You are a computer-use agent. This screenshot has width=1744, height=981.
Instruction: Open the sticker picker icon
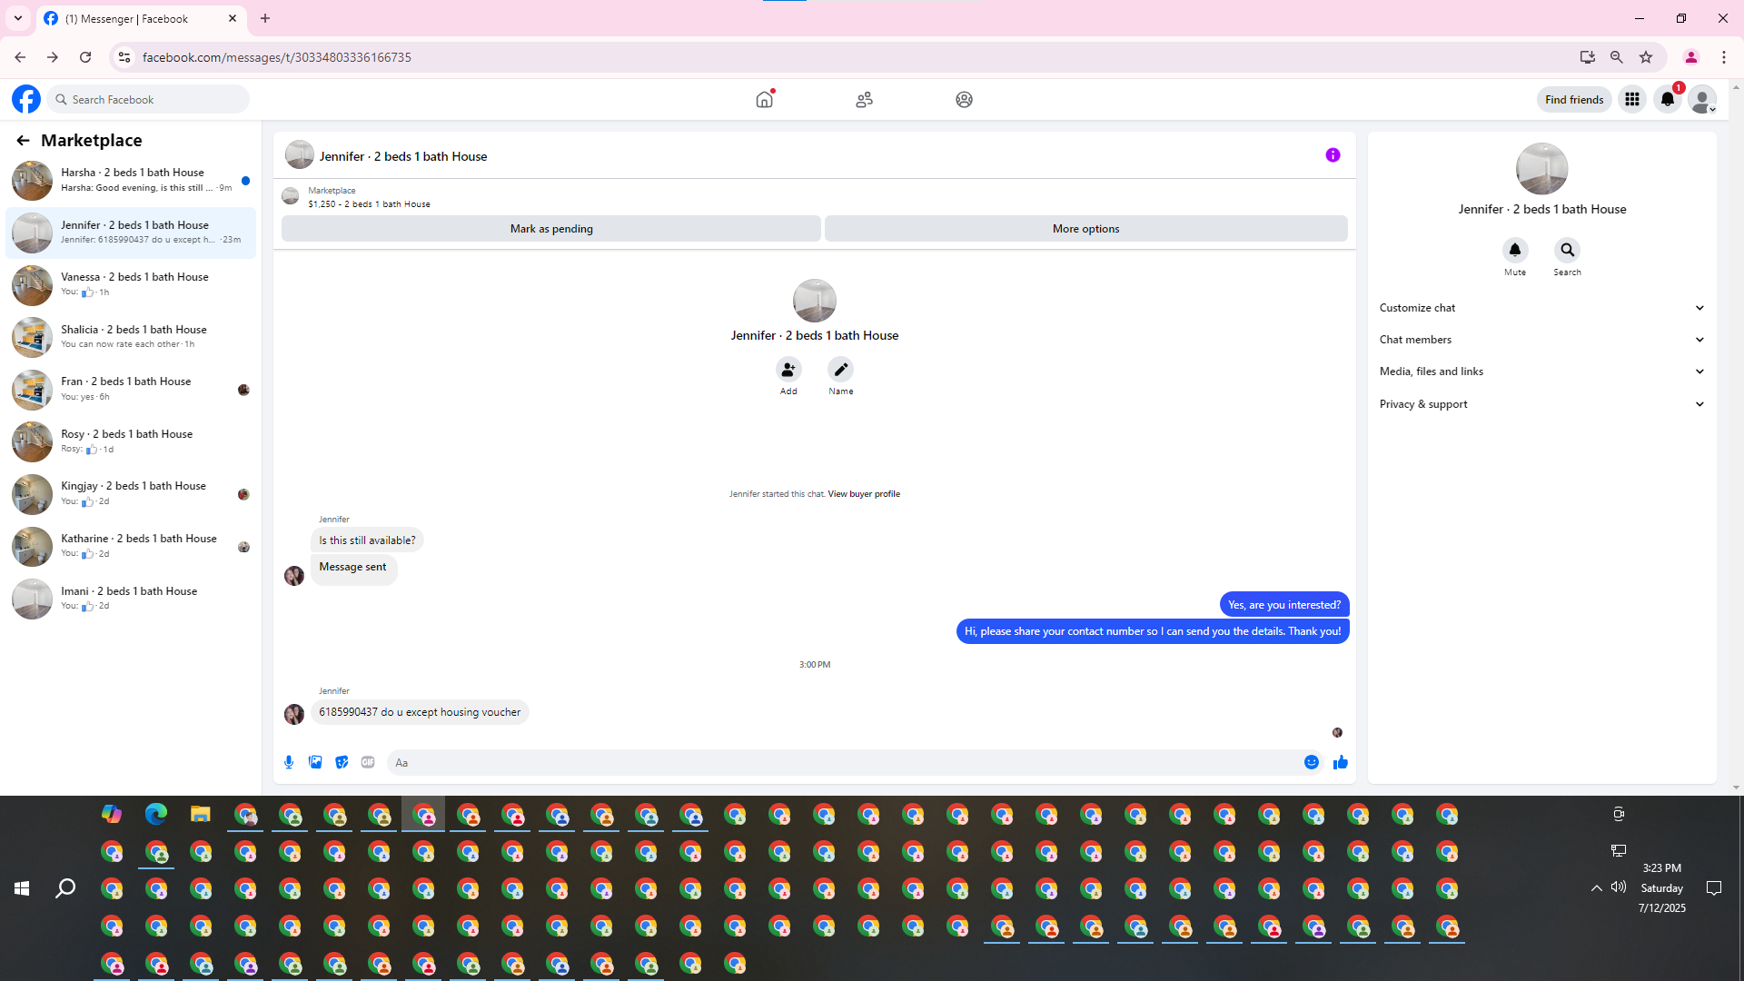[342, 763]
